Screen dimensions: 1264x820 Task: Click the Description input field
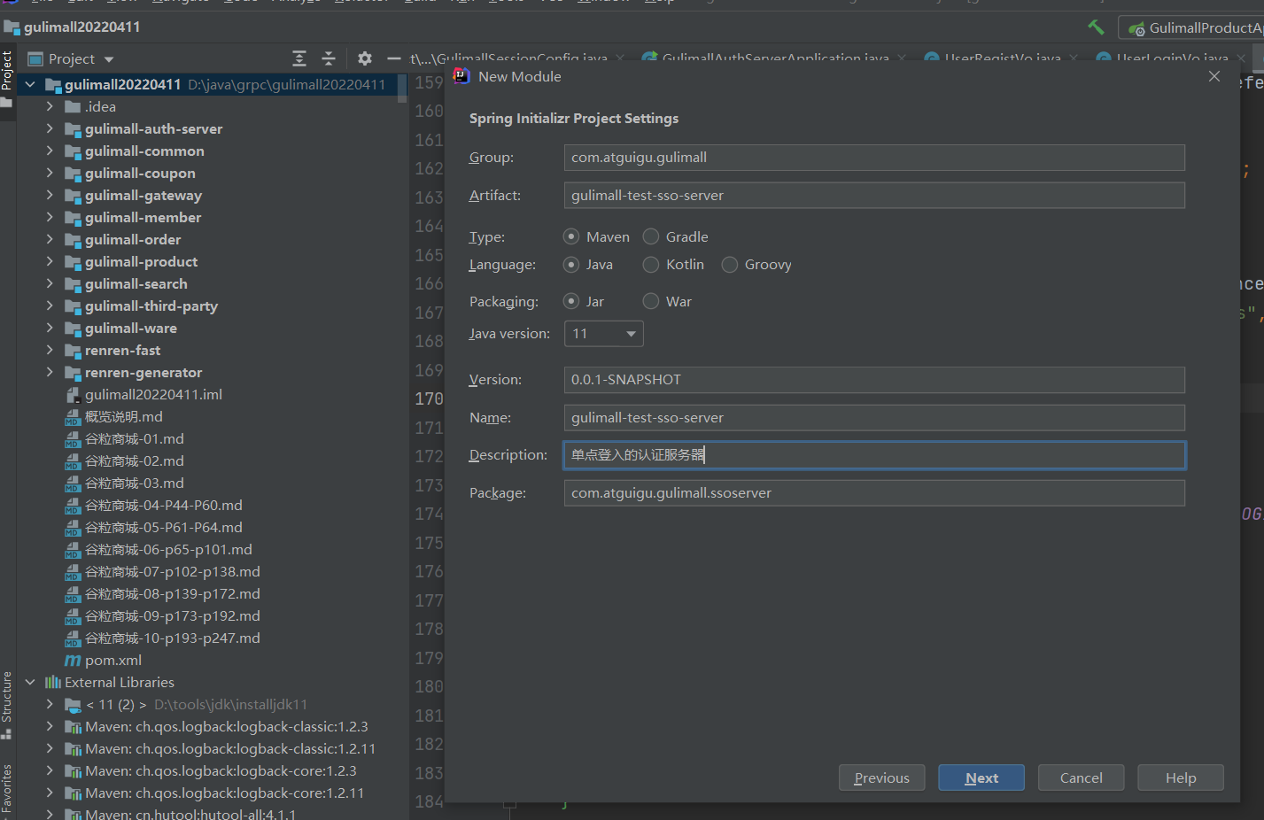click(x=874, y=455)
